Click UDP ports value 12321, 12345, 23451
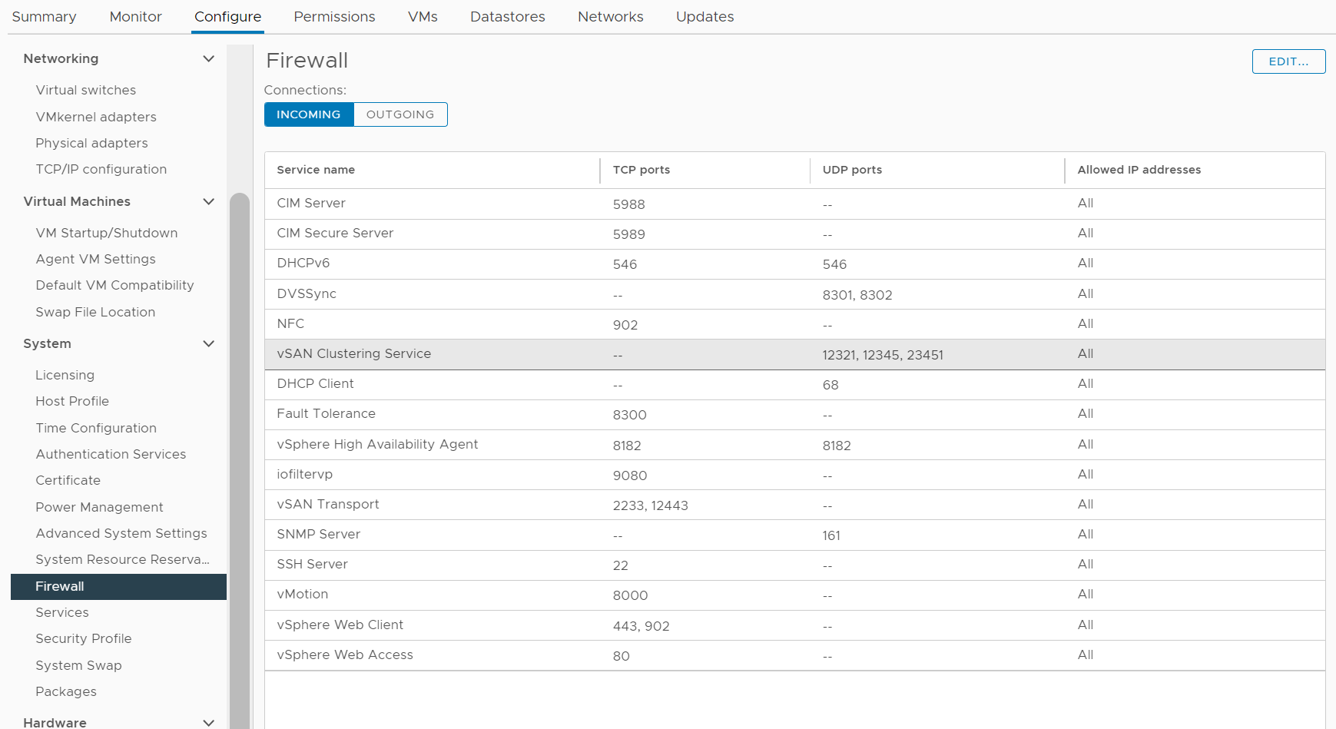 [883, 355]
